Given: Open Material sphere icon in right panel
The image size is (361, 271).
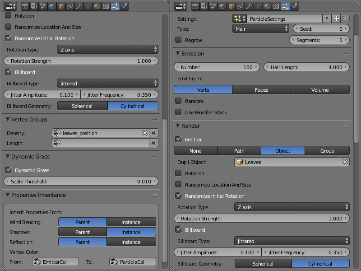Looking at the screenshot, I should 267,6.
